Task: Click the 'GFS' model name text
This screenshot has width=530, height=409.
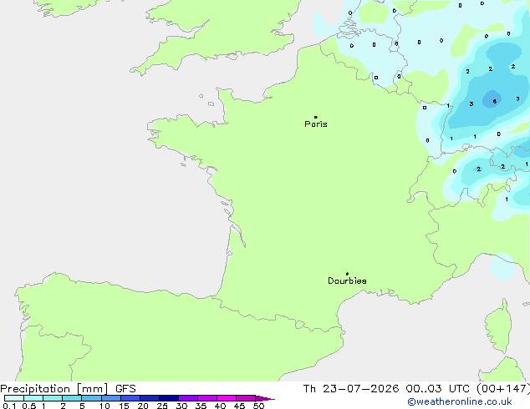Action: [x=125, y=389]
